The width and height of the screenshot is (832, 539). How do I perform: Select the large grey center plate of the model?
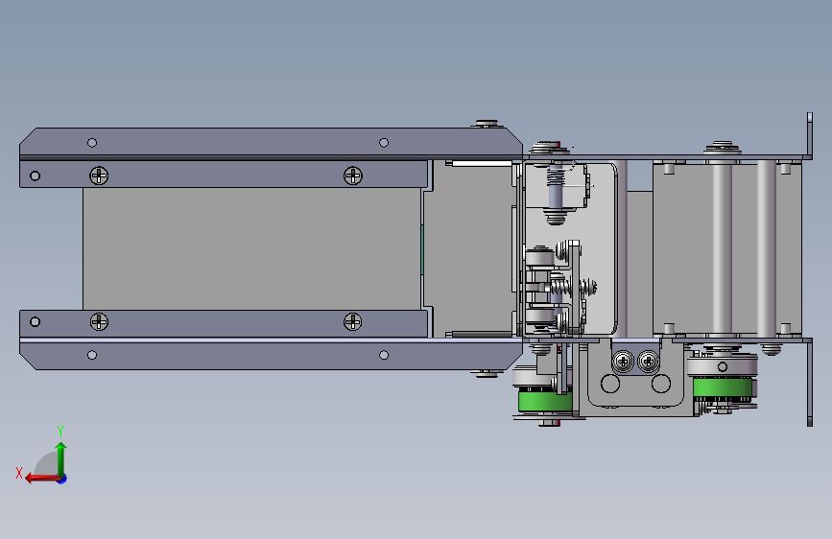click(252, 248)
